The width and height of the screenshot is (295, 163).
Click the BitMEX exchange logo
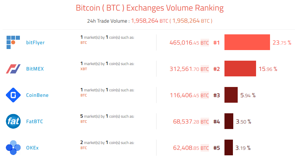tap(12, 69)
